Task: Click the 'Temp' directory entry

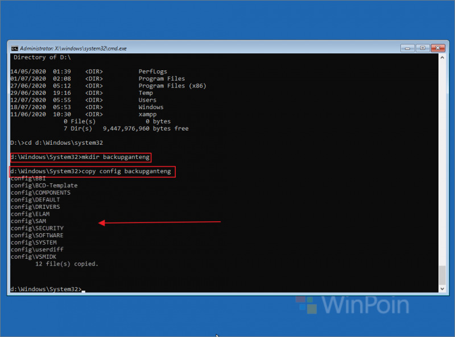Action: [x=146, y=93]
